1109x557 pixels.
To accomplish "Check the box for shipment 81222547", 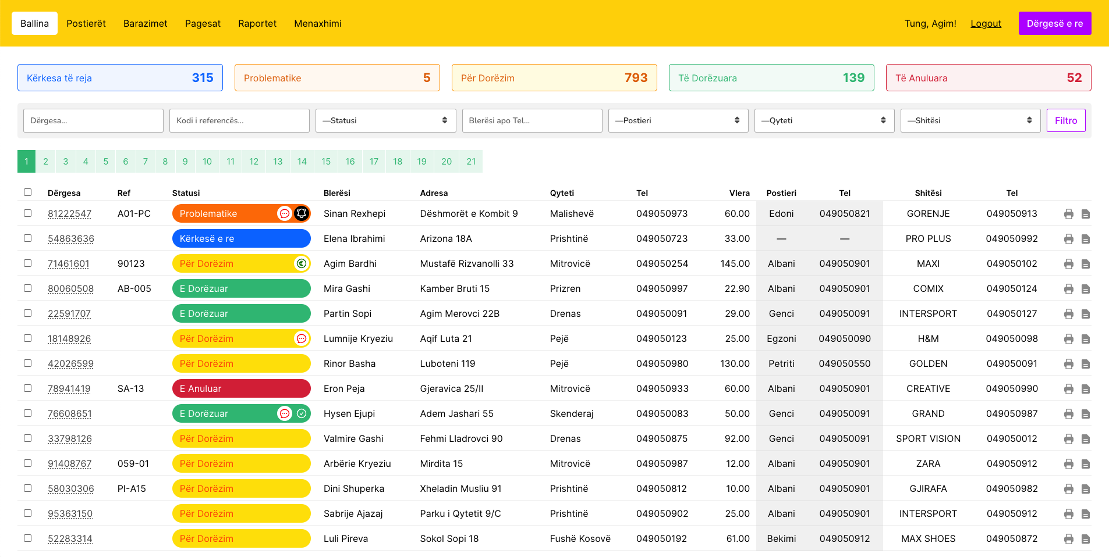I will [27, 213].
